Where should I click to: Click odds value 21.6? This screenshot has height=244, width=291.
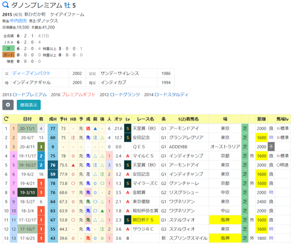[x=118, y=128]
